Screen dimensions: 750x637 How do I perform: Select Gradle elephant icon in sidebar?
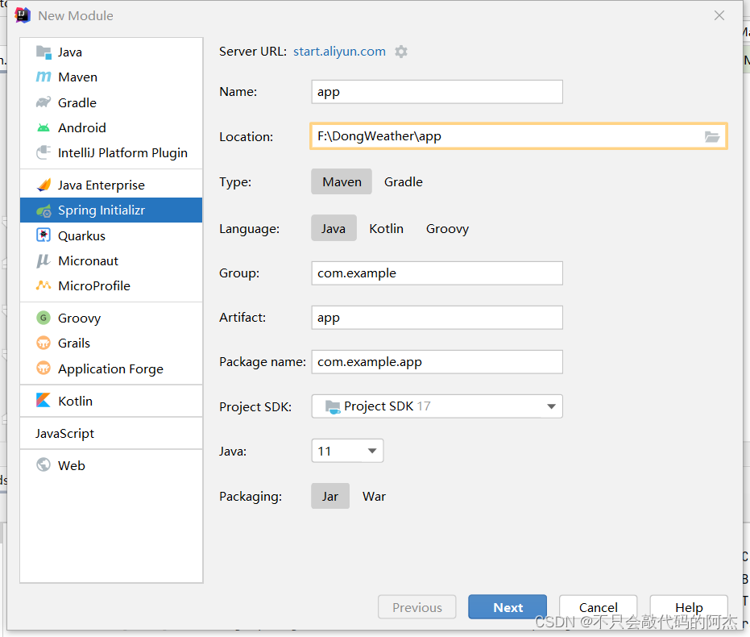point(44,102)
